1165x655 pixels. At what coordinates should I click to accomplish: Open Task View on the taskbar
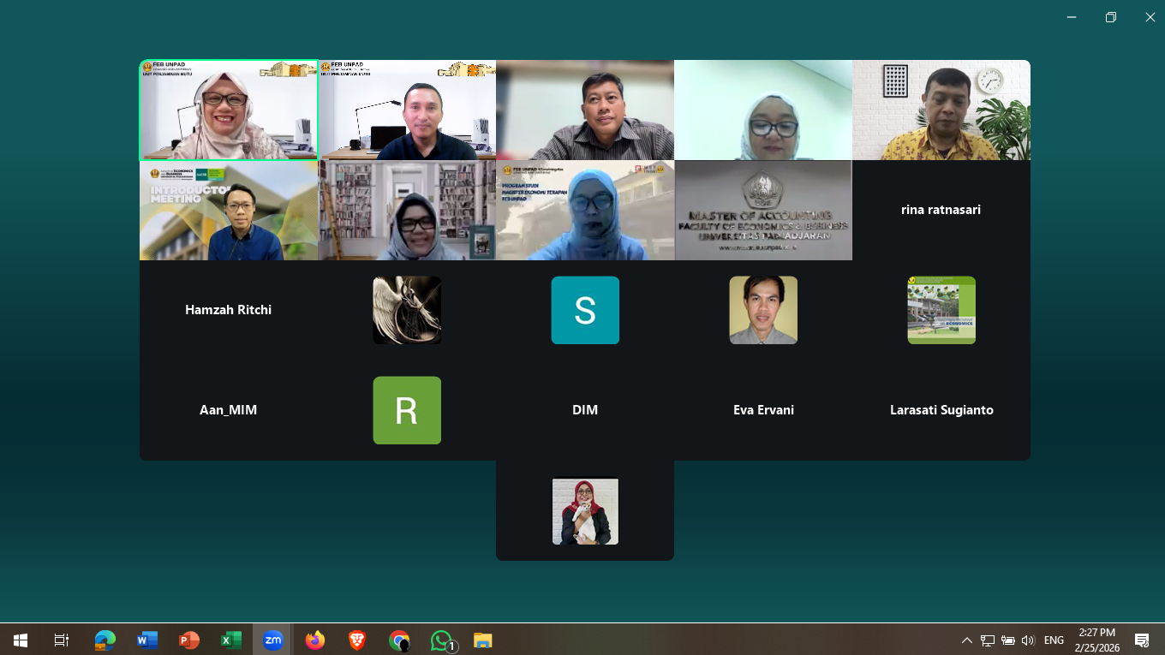(x=62, y=640)
